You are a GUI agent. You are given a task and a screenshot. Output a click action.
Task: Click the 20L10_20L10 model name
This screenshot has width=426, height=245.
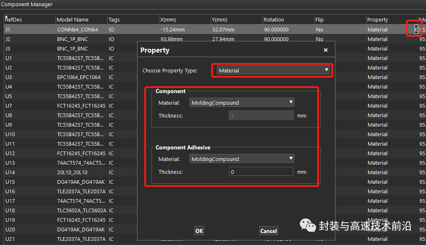pos(72,172)
